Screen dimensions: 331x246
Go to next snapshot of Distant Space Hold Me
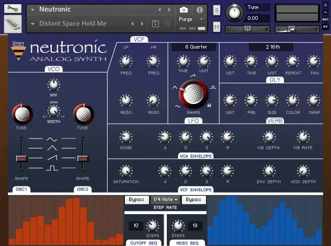[x=142, y=24]
